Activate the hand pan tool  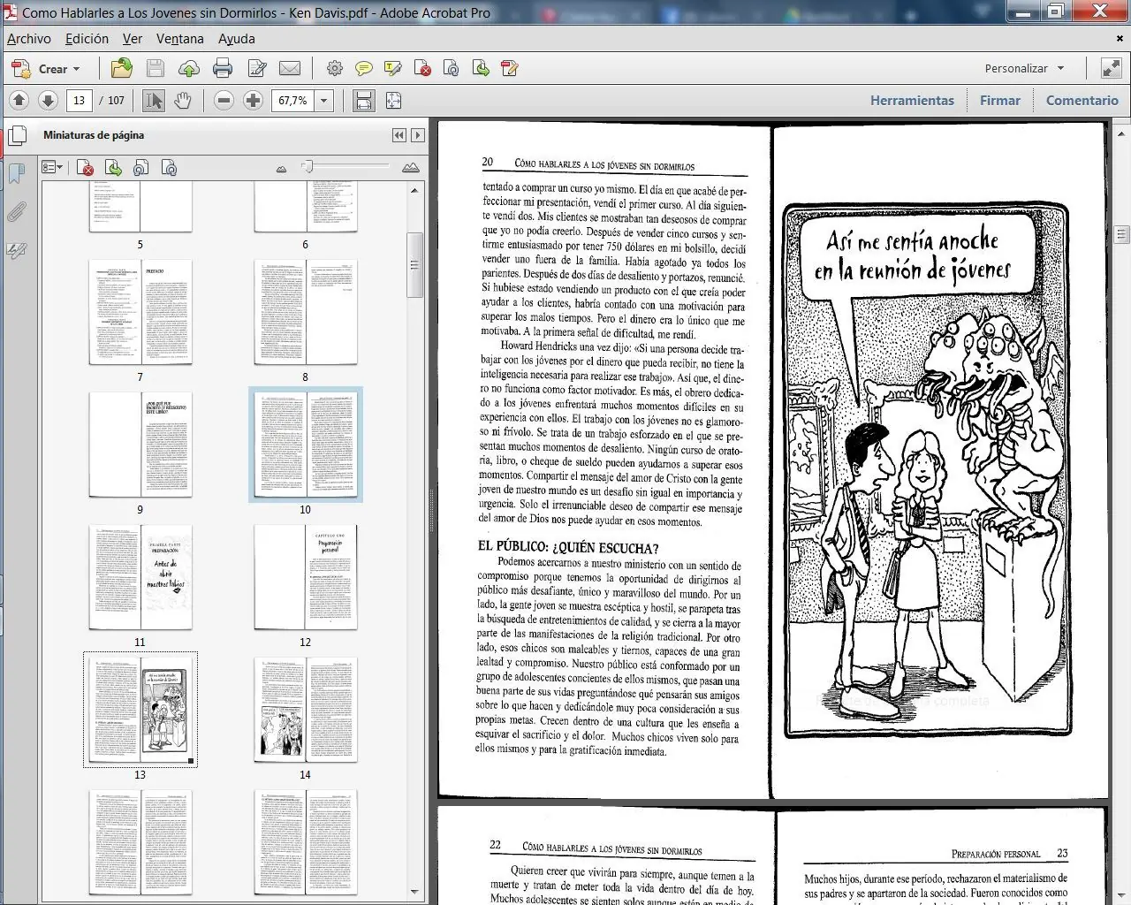183,101
